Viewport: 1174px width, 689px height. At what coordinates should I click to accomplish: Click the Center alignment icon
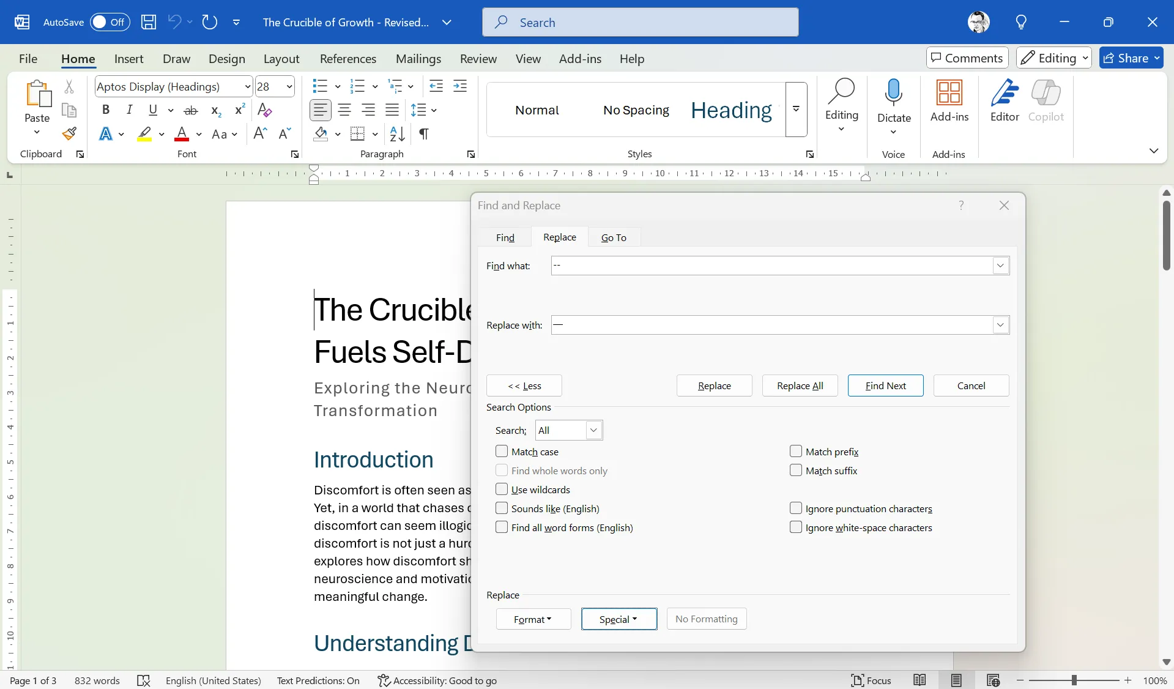pos(344,110)
